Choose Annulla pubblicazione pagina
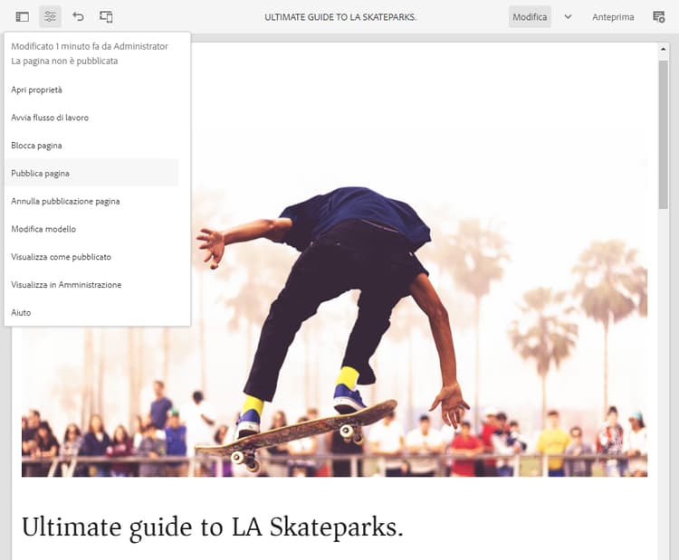The height and width of the screenshot is (560, 679). pyautogui.click(x=65, y=202)
